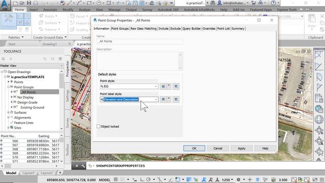Click the Autodesk Exchange shopping cart icon
325x183 pixels.
tap(253, 3)
